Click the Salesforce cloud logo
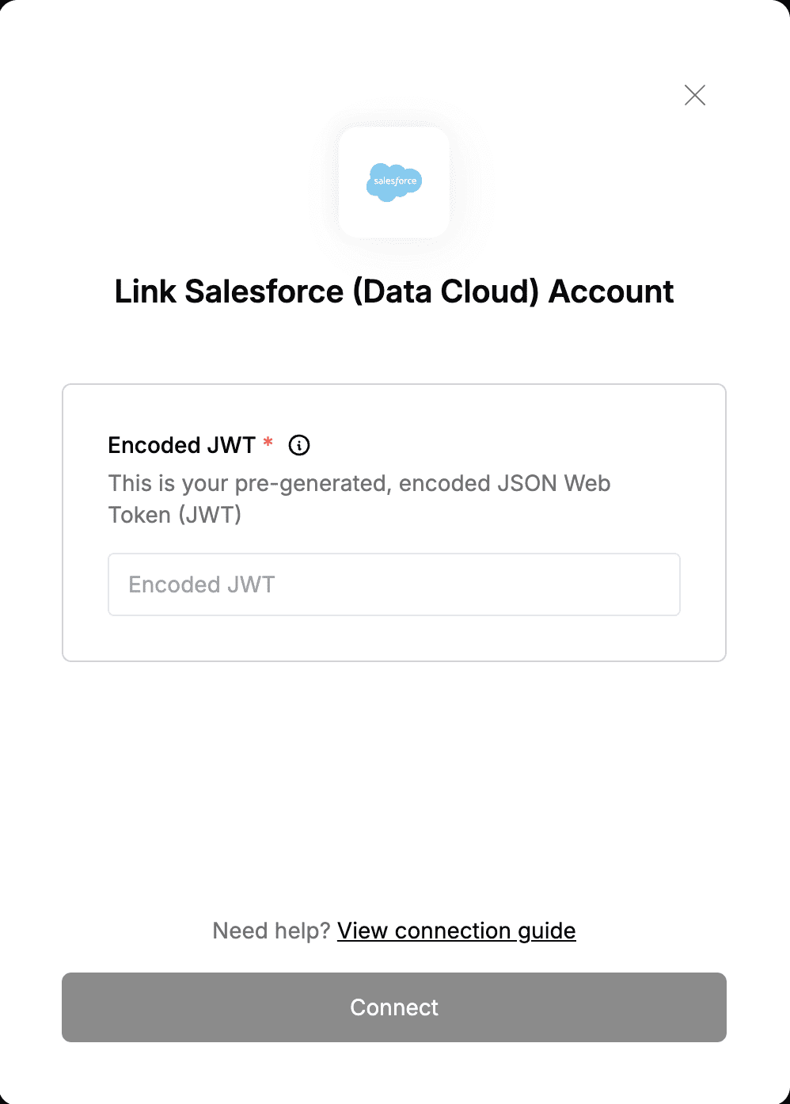The image size is (790, 1104). 394,182
